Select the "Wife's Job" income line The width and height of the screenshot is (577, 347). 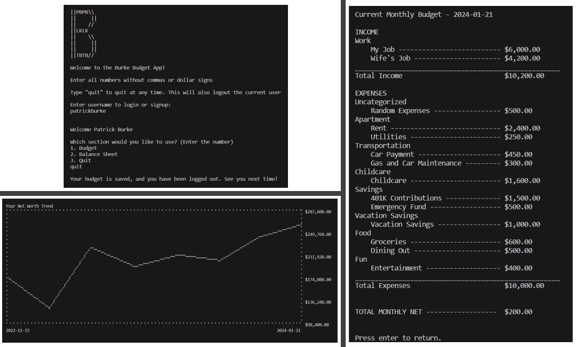pos(455,58)
